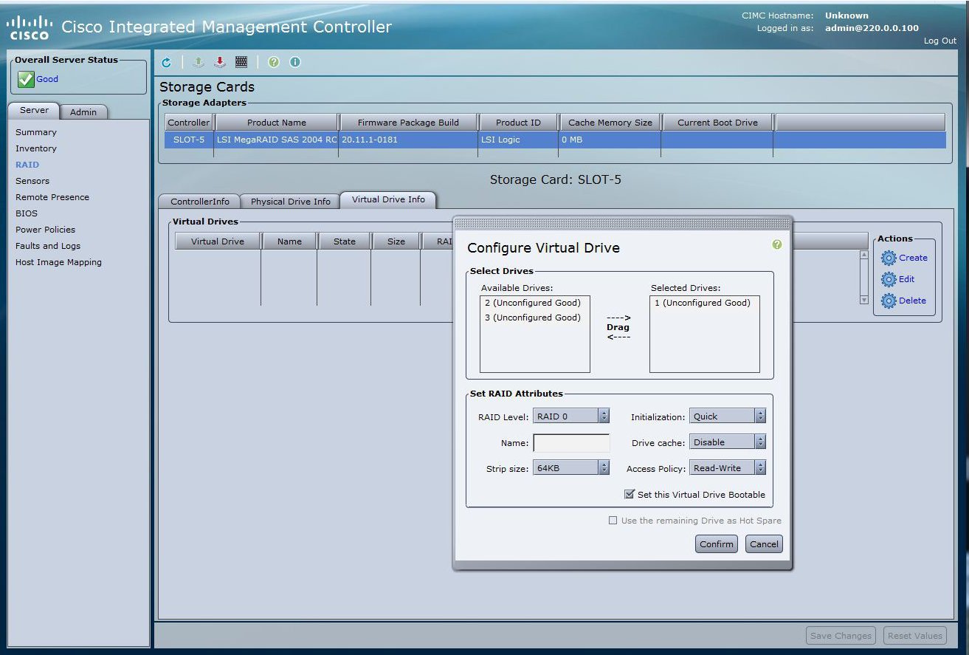Click the Cisco logo in the header
This screenshot has width=969, height=655.
(x=30, y=28)
